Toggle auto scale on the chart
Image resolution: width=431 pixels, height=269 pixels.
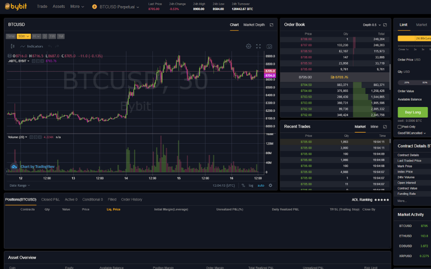[x=261, y=185]
